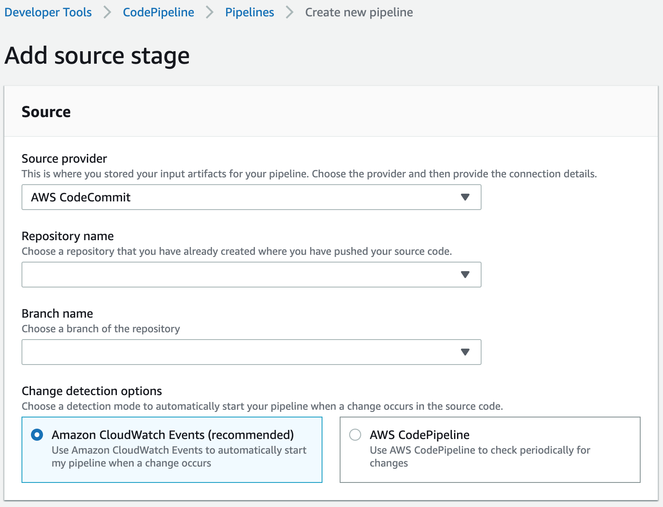Click the breadcrumb chevron after Developer Tools
This screenshot has width=663, height=507.
107,12
